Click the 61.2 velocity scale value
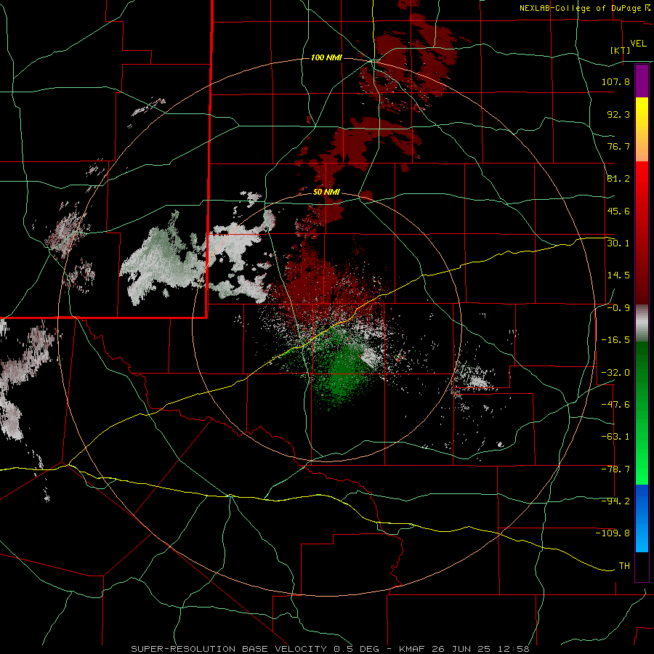Image resolution: width=654 pixels, height=654 pixels. click(618, 179)
